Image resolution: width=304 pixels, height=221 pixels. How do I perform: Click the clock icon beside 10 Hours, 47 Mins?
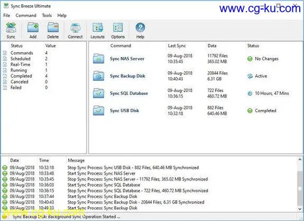[x=250, y=93]
